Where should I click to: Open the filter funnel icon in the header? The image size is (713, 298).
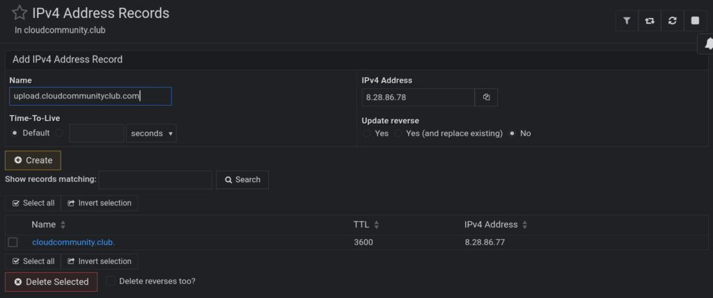627,21
